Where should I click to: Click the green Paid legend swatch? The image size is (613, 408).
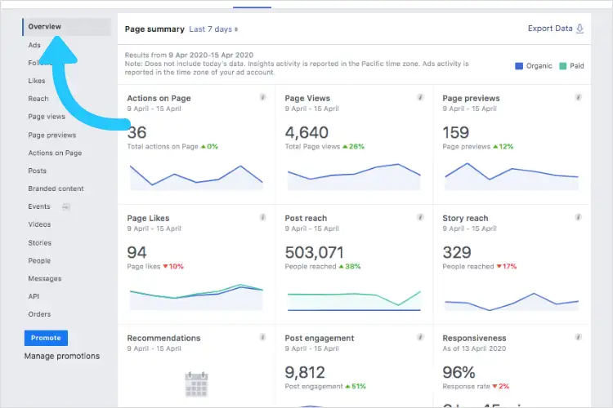[x=562, y=66]
